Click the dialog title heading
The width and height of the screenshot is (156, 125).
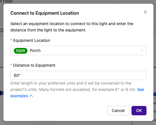pos(45,13)
